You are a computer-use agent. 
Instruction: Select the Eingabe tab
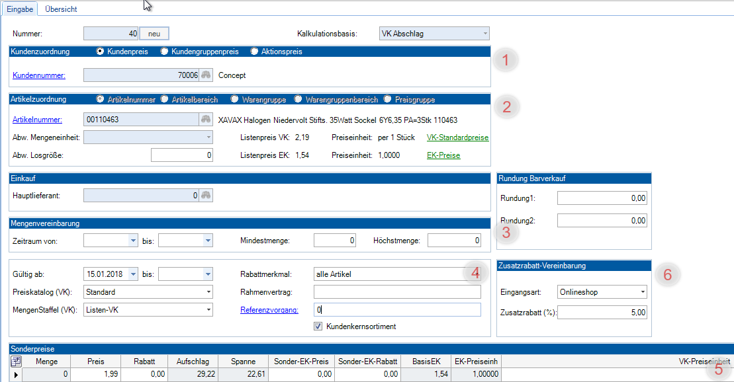(x=19, y=9)
